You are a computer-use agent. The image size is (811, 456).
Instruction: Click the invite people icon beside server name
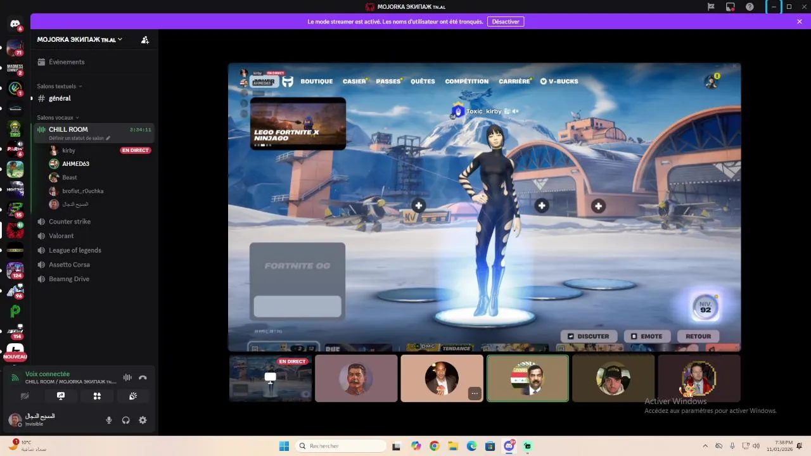point(144,40)
